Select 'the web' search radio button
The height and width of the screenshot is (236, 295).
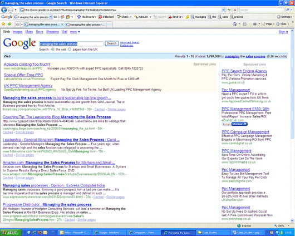click(53, 50)
